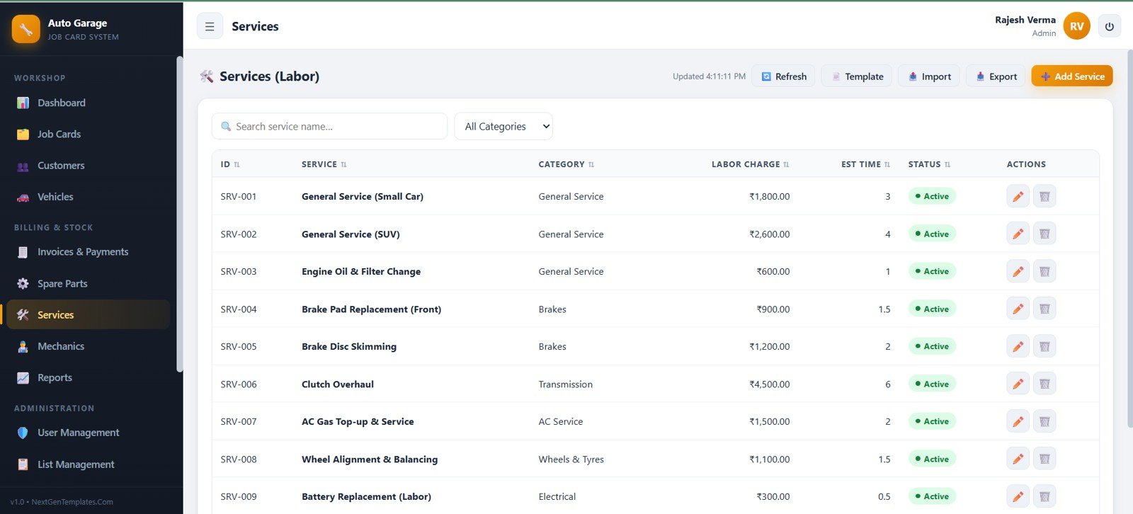1133x514 pixels.
Task: Edit SRV-001 General Service (Small Car)
Action: pos(1018,196)
